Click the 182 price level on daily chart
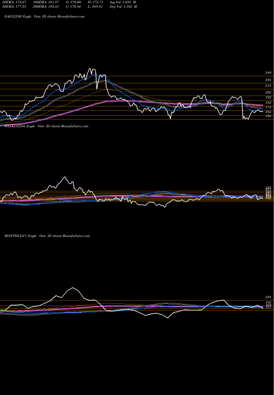 [268, 103]
